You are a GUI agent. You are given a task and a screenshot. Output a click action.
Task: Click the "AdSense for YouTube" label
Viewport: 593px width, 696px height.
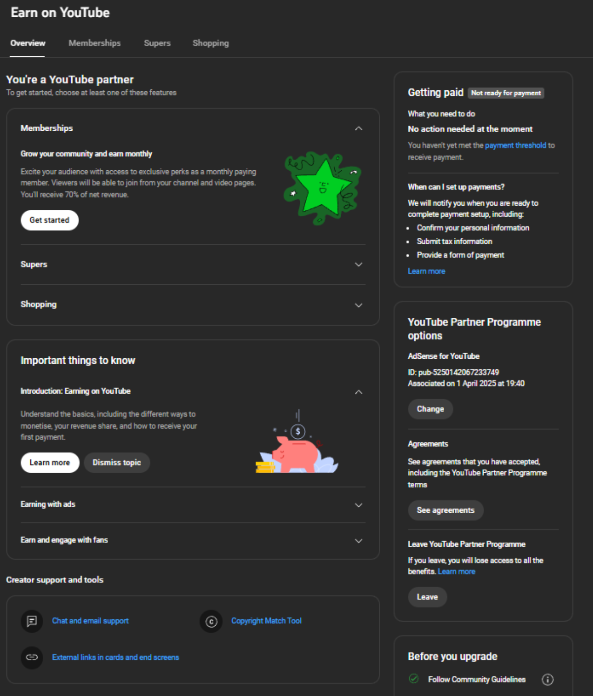click(x=444, y=356)
